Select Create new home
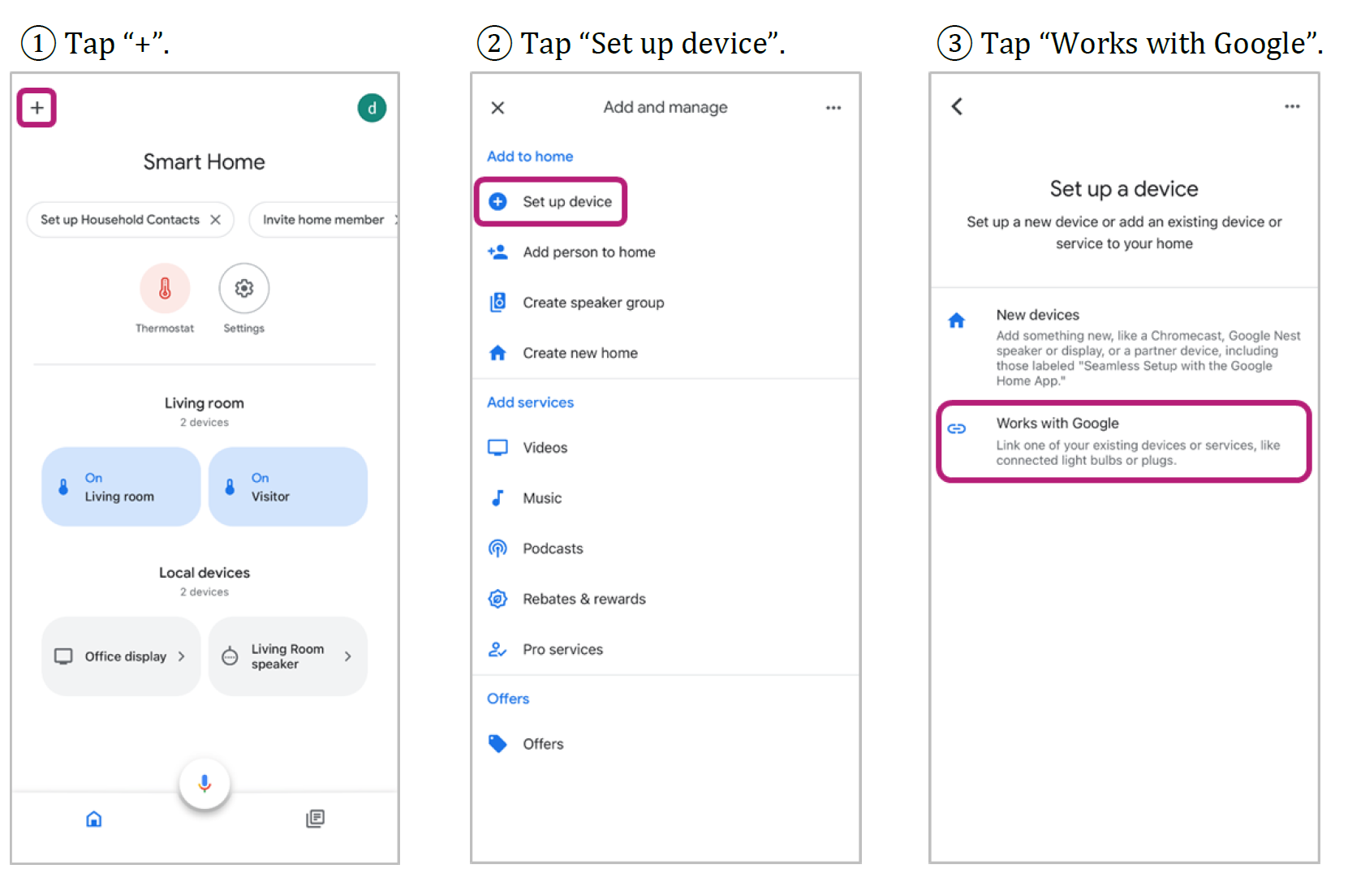Viewport: 1348px width, 869px height. tap(665, 353)
